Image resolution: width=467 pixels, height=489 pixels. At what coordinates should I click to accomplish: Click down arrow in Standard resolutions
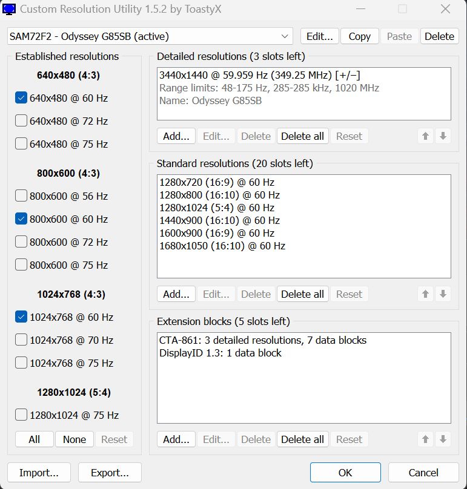pyautogui.click(x=443, y=294)
